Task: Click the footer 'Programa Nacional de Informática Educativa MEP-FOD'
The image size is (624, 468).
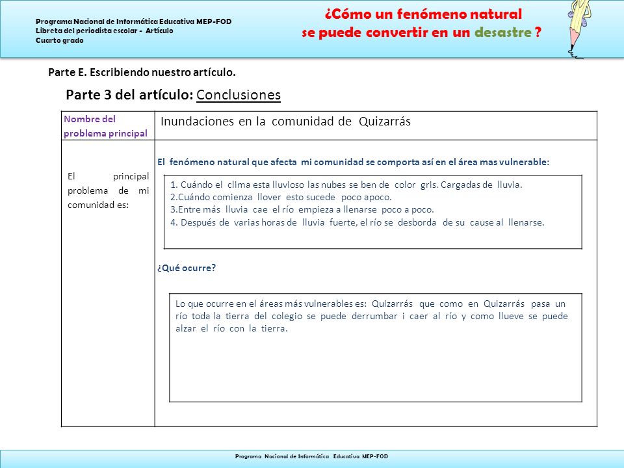Action: (311, 456)
